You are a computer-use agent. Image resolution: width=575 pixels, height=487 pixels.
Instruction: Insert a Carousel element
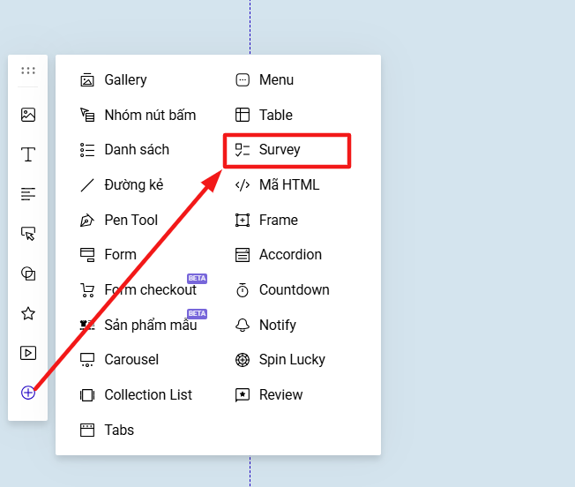pos(131,360)
